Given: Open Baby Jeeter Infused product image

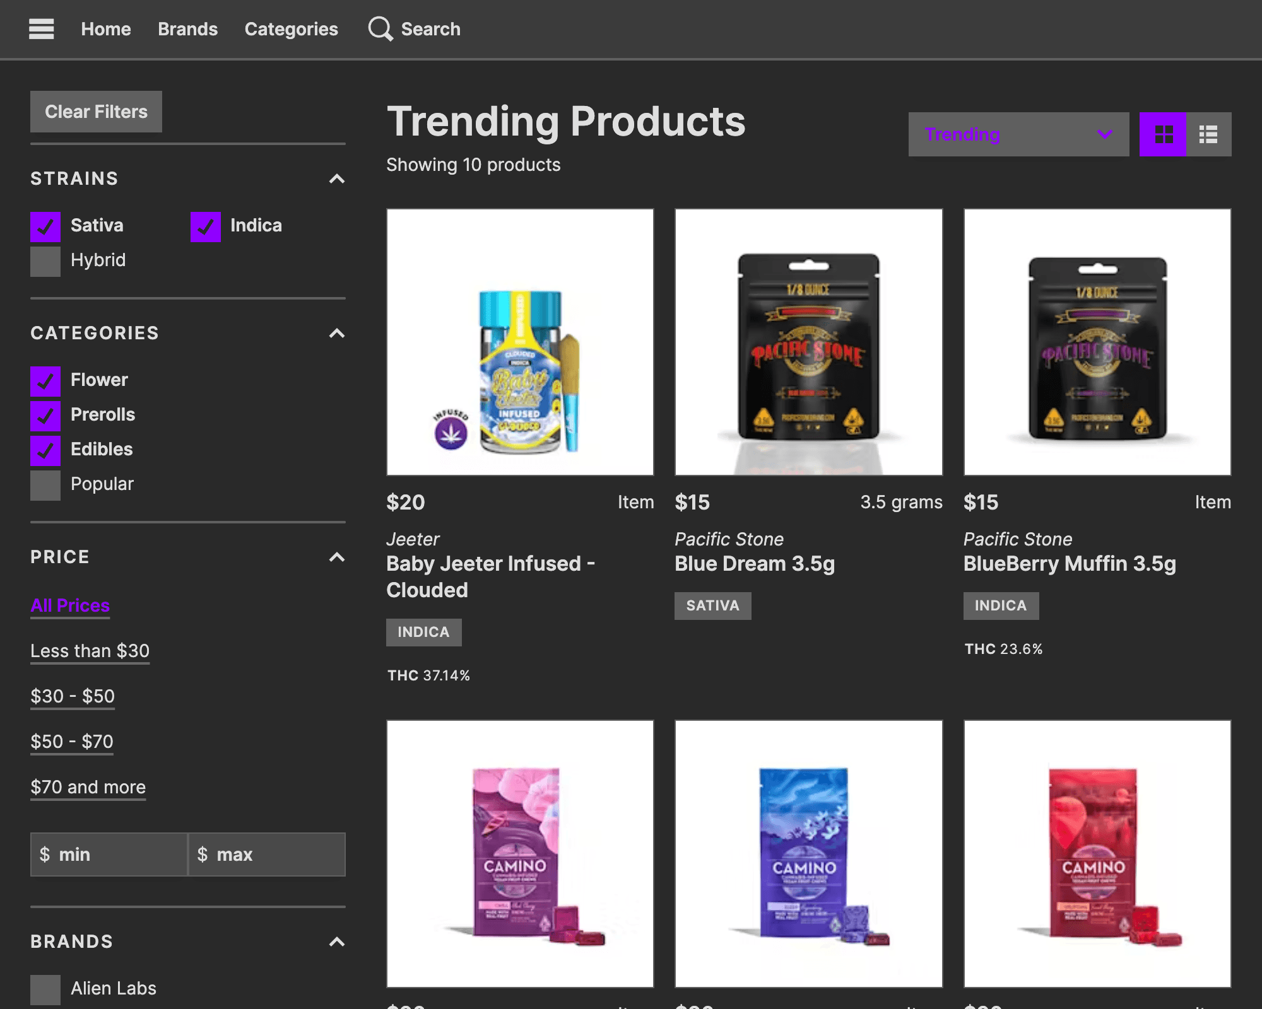Looking at the screenshot, I should point(520,342).
